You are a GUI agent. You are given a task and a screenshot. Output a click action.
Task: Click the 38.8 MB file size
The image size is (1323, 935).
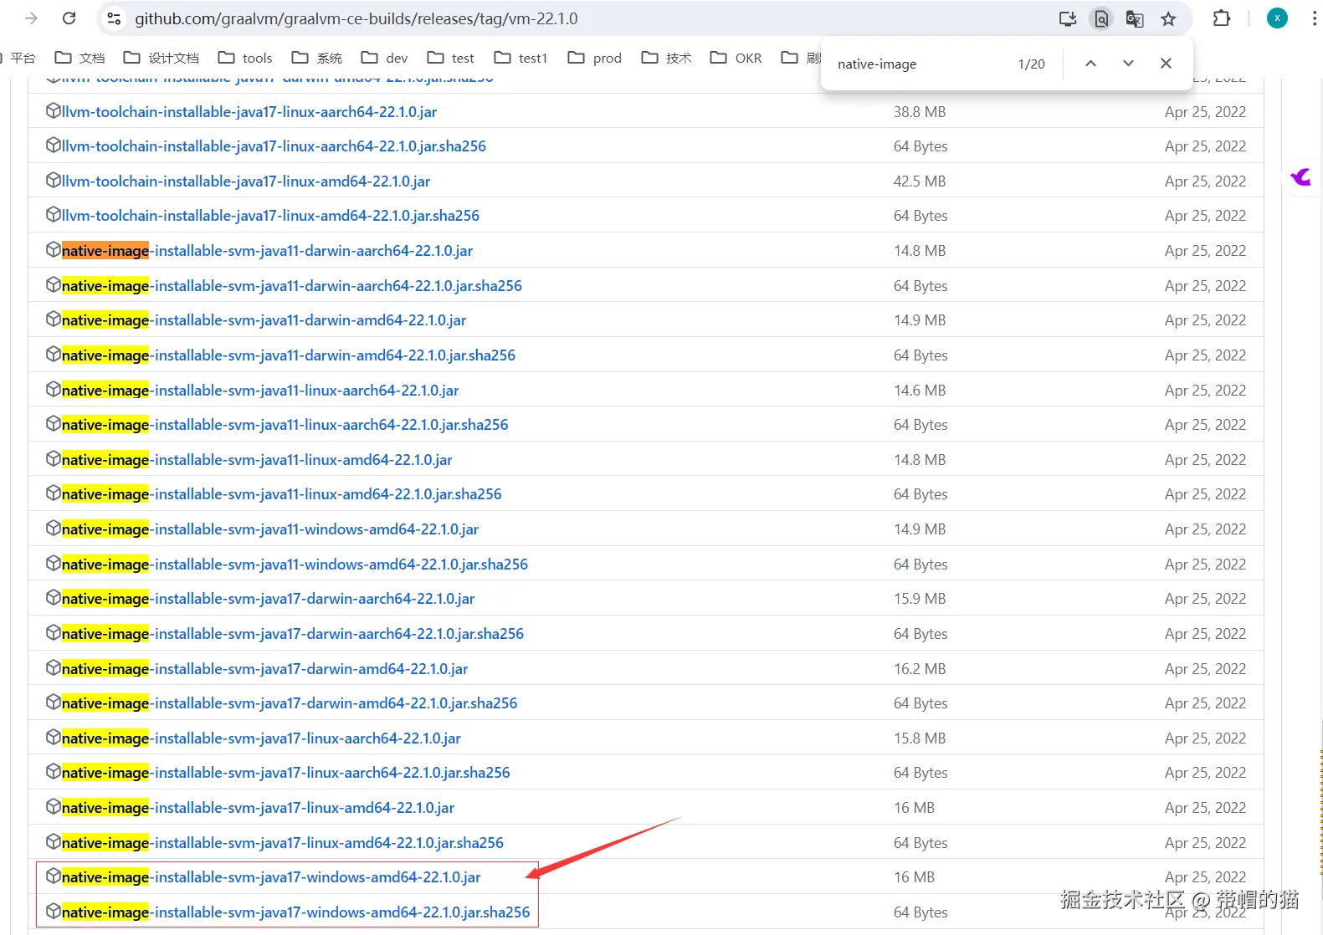click(x=920, y=112)
